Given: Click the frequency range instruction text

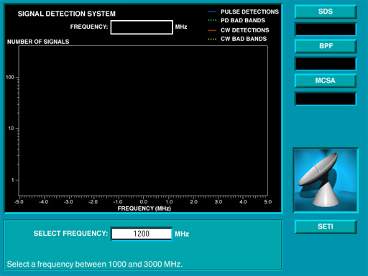Looking at the screenshot, I should point(95,264).
